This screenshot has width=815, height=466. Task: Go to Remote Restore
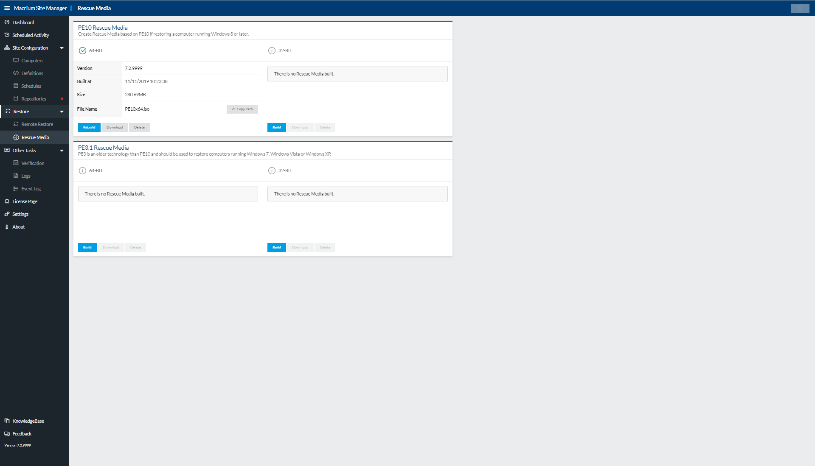click(x=37, y=124)
